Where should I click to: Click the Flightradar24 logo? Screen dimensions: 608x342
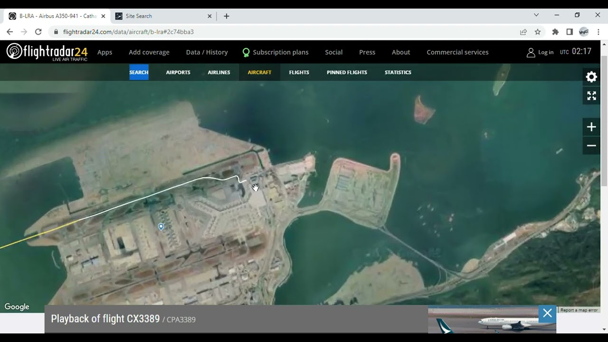[x=47, y=52]
